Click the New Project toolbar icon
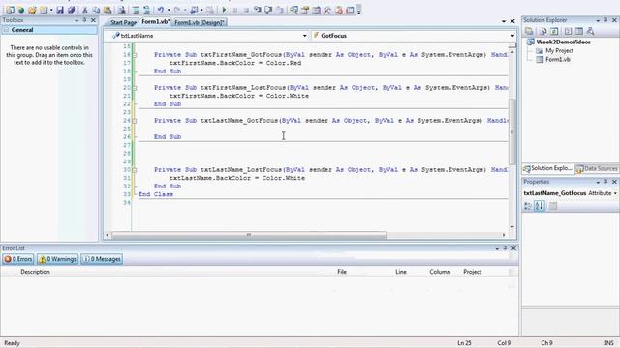 (10, 10)
